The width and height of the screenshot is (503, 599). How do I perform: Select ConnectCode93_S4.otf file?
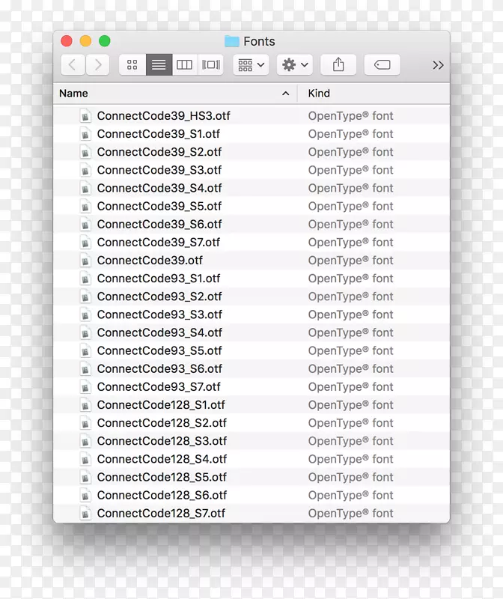click(x=251, y=332)
